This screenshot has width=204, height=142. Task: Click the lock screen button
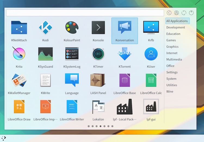177,13
